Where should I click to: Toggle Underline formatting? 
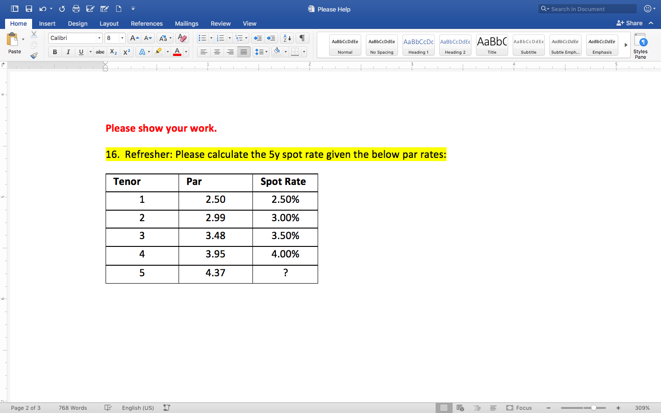click(81, 52)
